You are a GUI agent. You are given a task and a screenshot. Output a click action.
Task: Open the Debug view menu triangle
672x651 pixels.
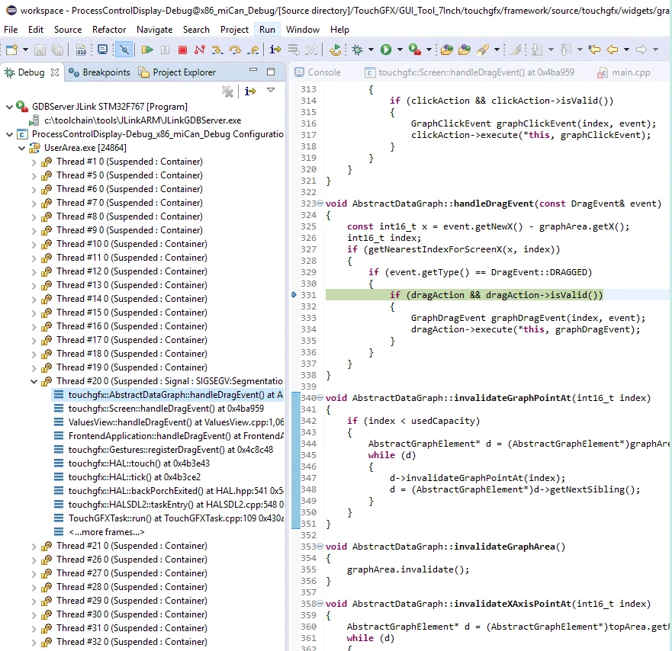(271, 90)
